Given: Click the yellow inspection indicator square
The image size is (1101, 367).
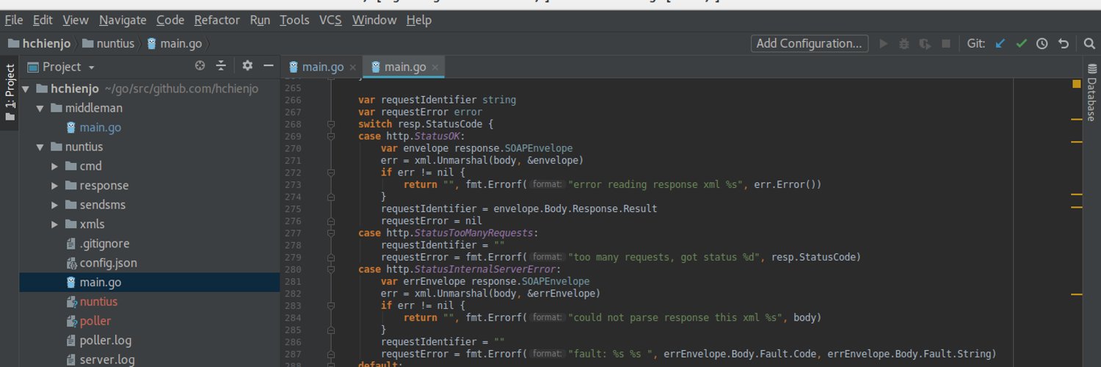Looking at the screenshot, I should click(x=1076, y=84).
